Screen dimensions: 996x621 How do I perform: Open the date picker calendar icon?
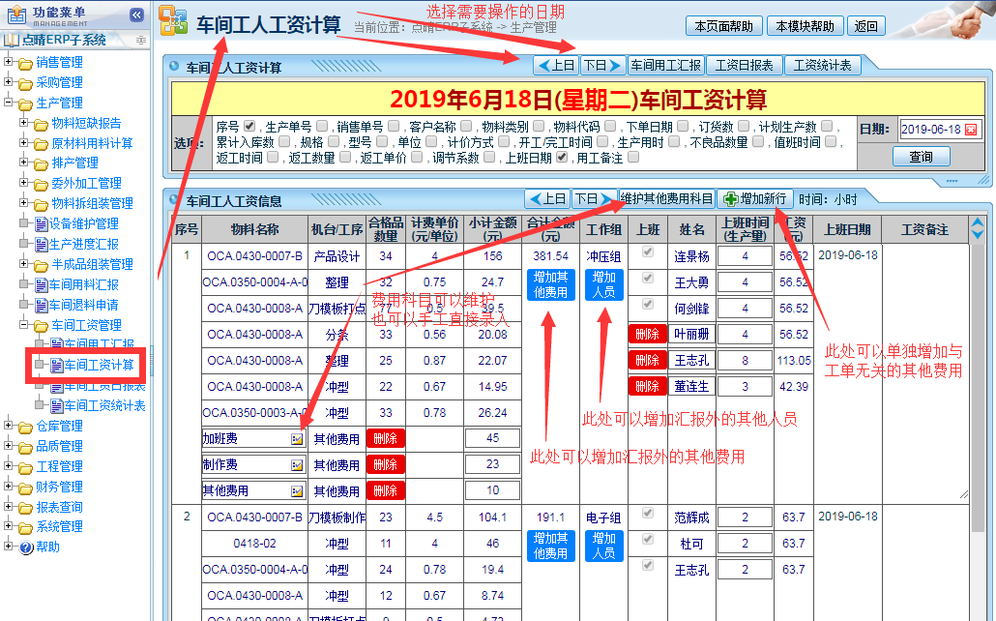pyautogui.click(x=971, y=130)
